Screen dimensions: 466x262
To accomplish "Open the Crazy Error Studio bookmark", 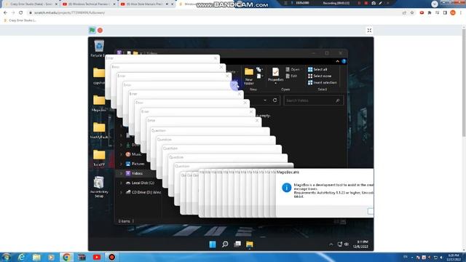I will 20,20.
